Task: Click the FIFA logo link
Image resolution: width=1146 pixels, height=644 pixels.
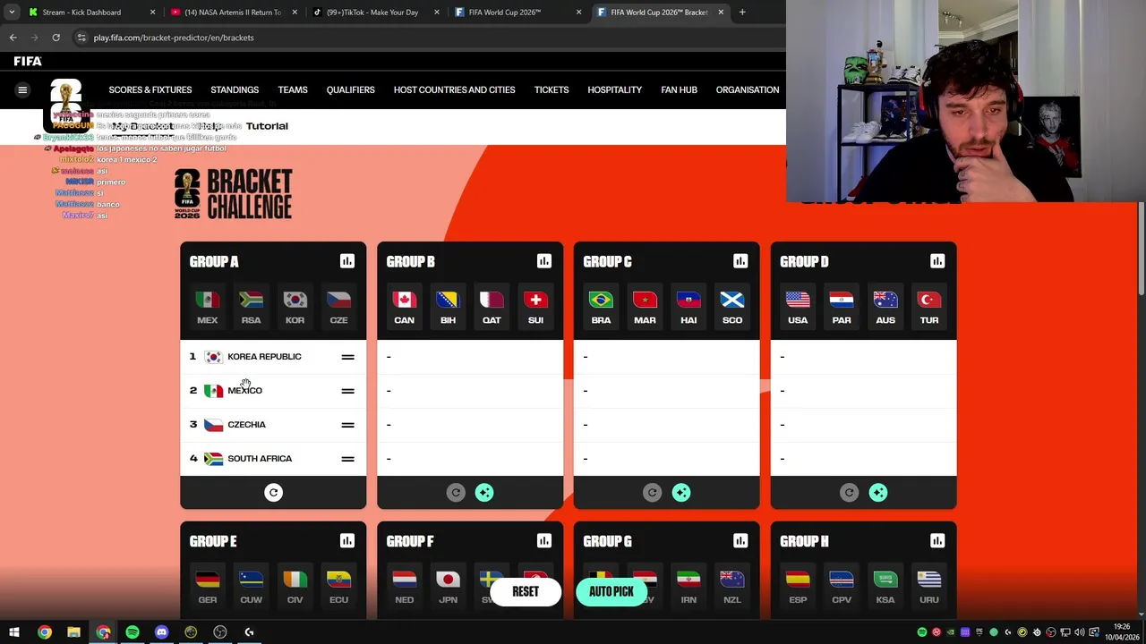Action: coord(28,61)
